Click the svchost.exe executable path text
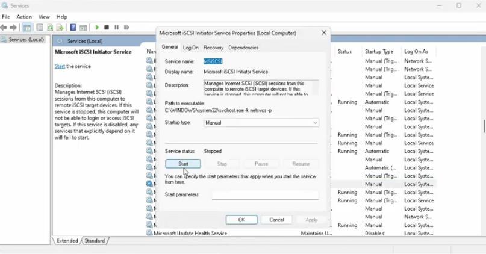This screenshot has height=254, width=486. (x=218, y=110)
